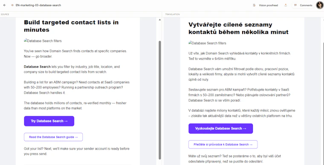
Task: Click the source pane scroll up arrow
Action: click(159, 20)
